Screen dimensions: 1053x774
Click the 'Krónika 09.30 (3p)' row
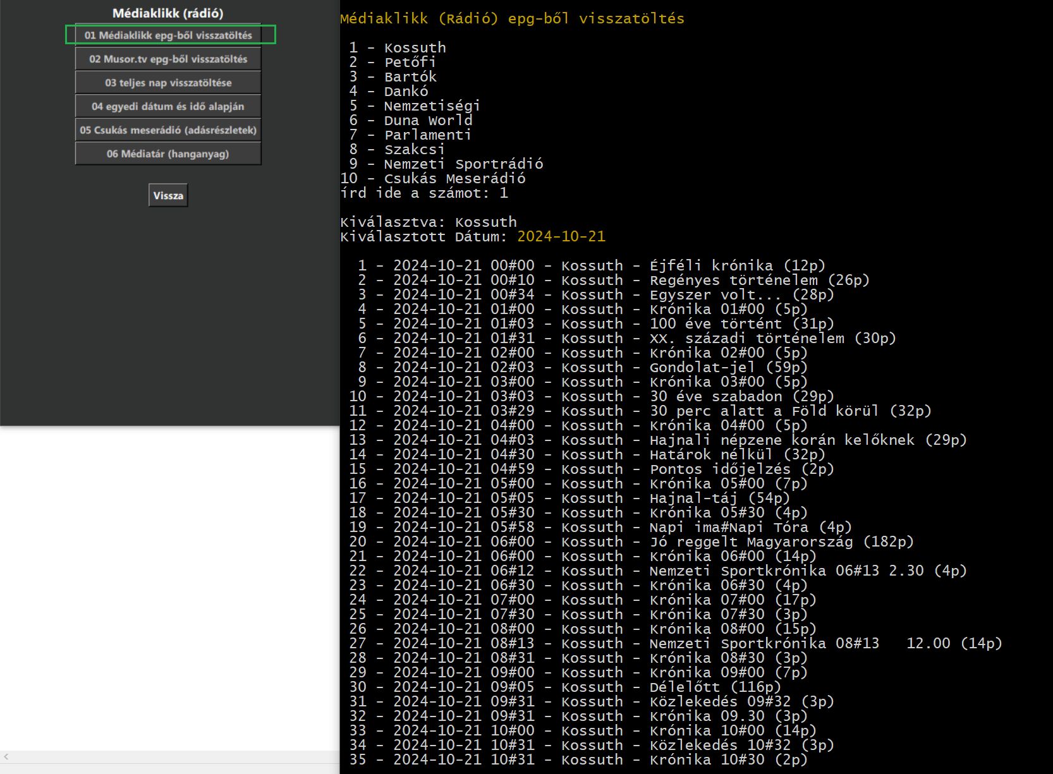click(578, 717)
